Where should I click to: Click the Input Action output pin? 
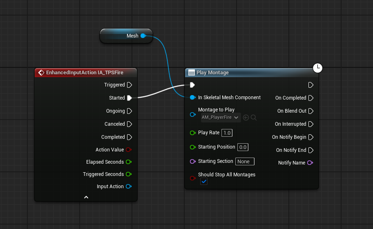129,187
